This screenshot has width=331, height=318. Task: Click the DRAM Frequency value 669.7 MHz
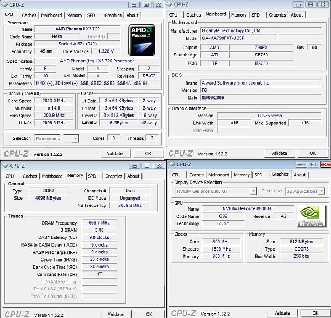(99, 223)
